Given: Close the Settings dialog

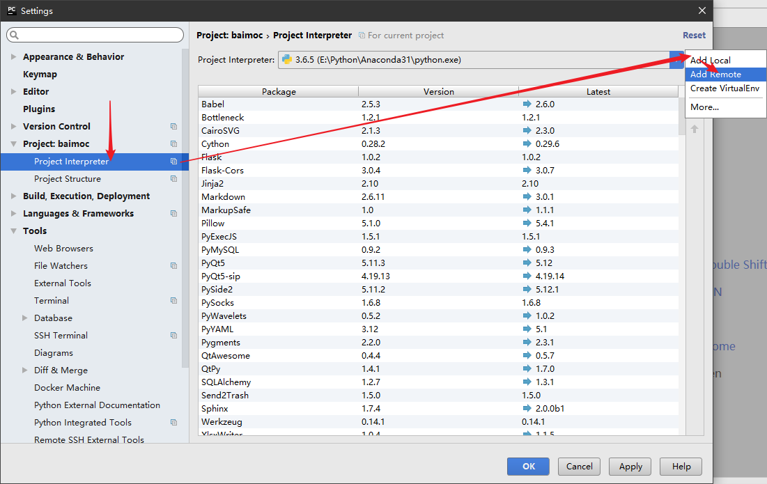Looking at the screenshot, I should [x=702, y=10].
